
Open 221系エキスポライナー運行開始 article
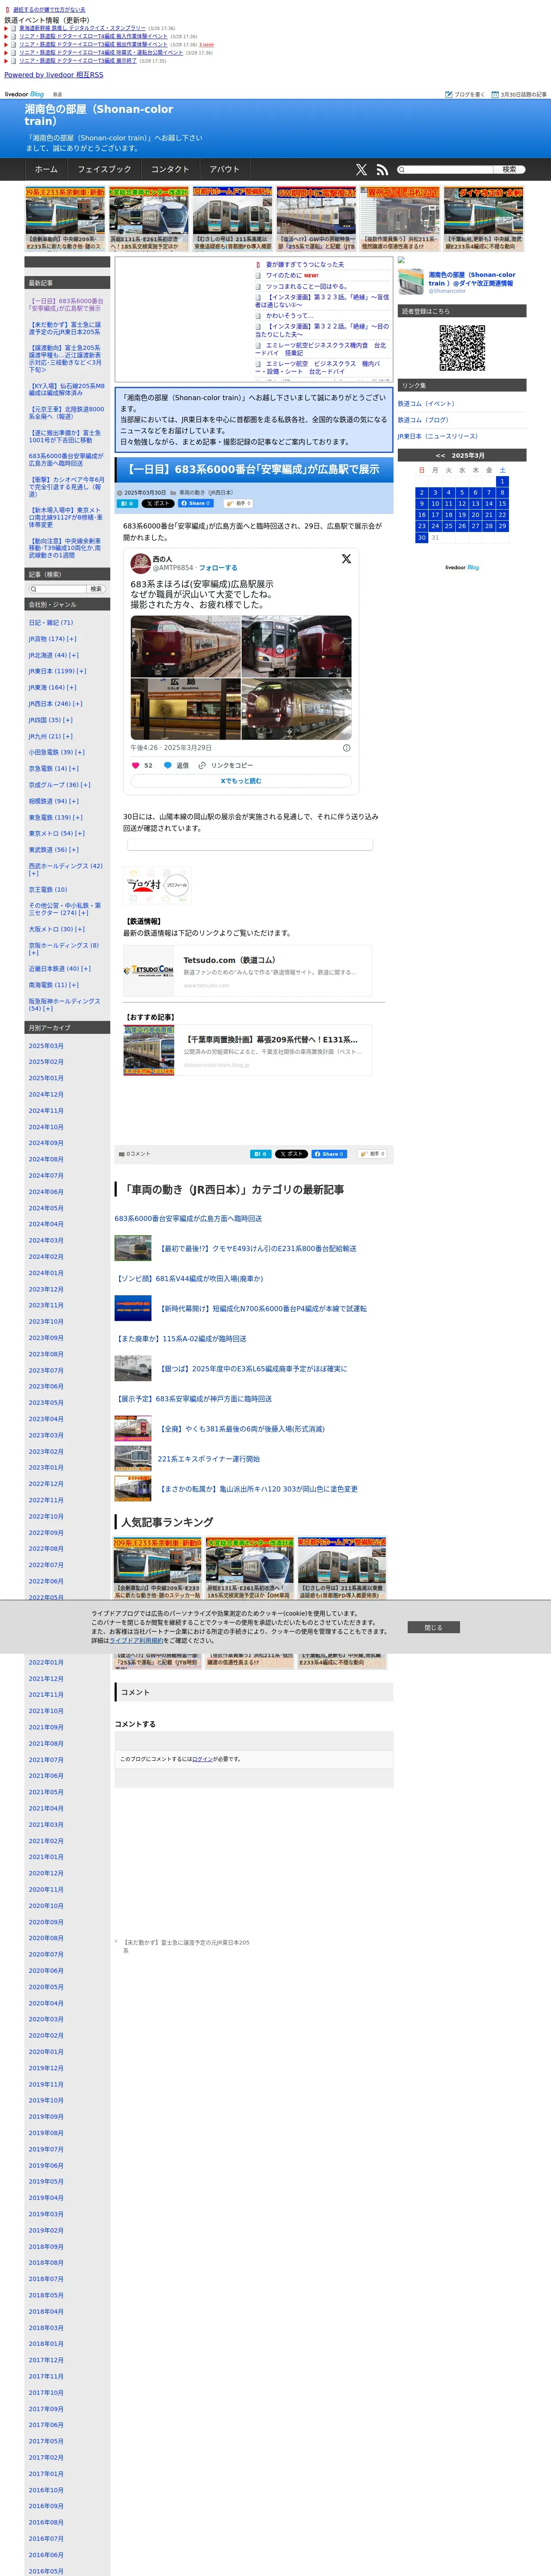click(208, 1459)
